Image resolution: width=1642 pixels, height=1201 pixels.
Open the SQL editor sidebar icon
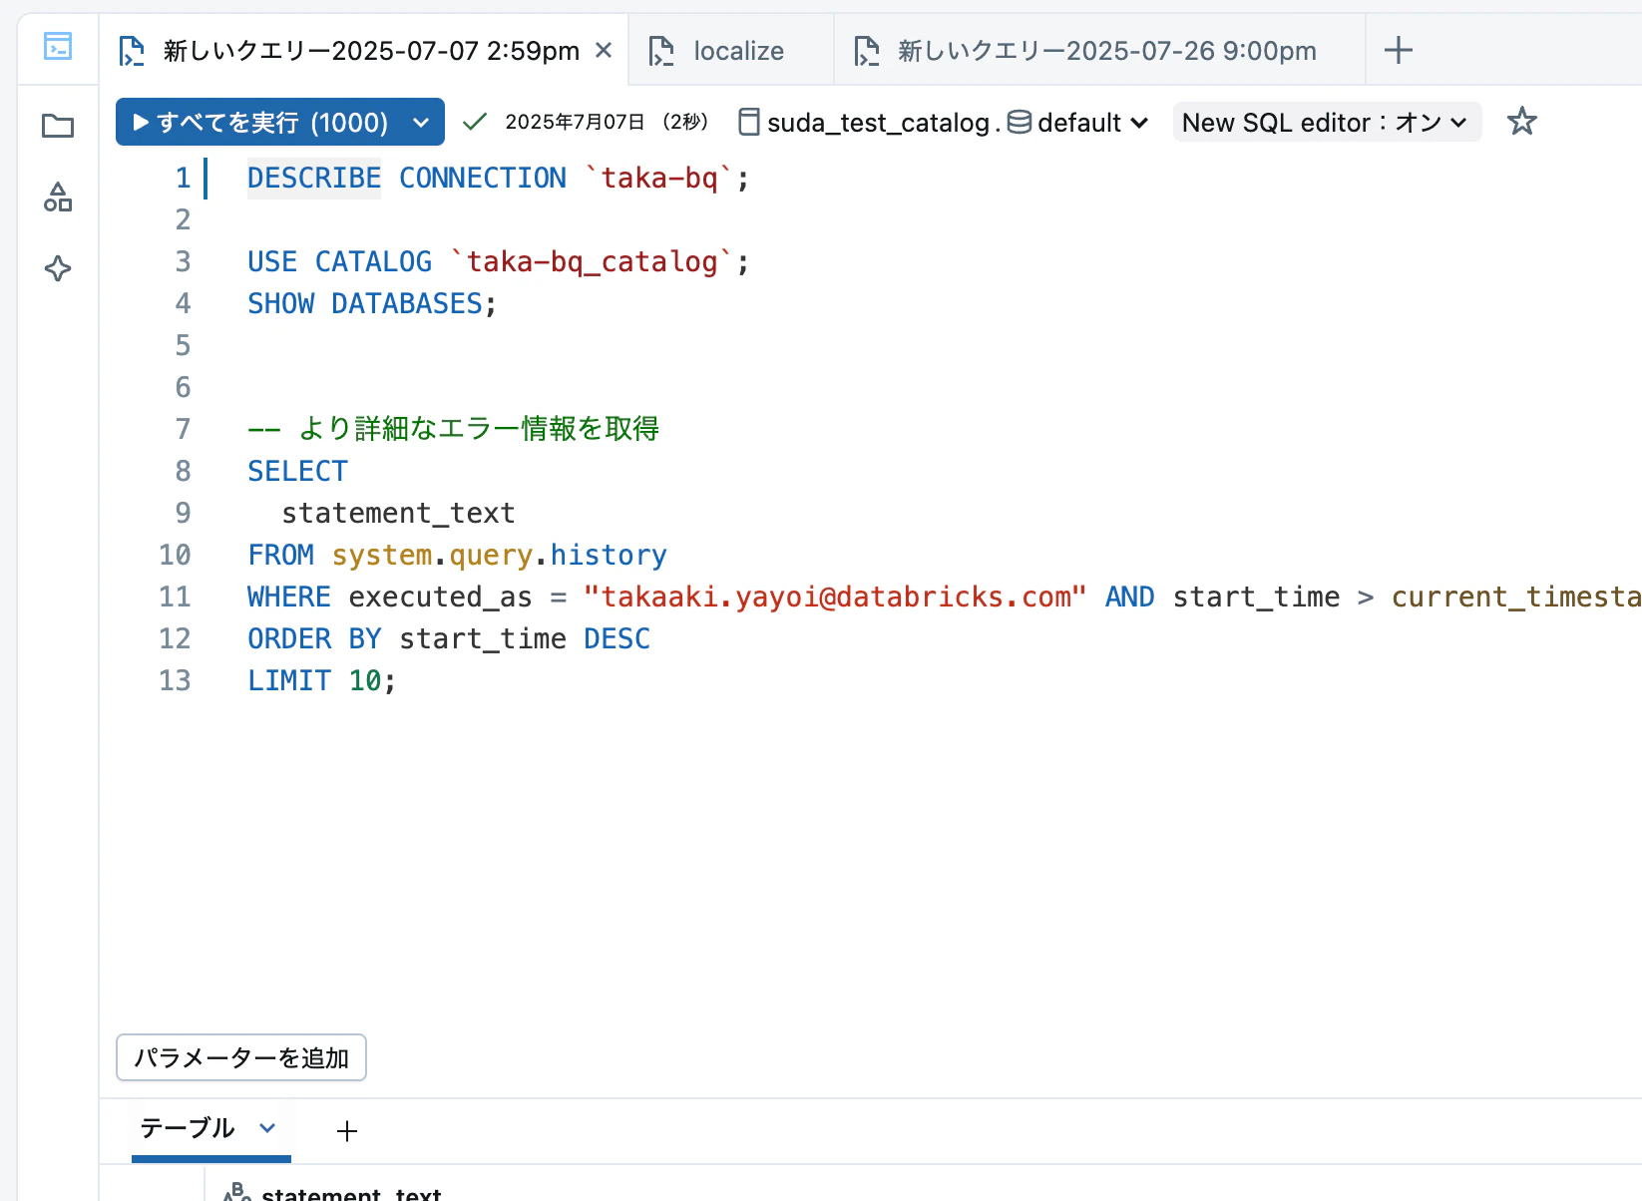[x=58, y=46]
